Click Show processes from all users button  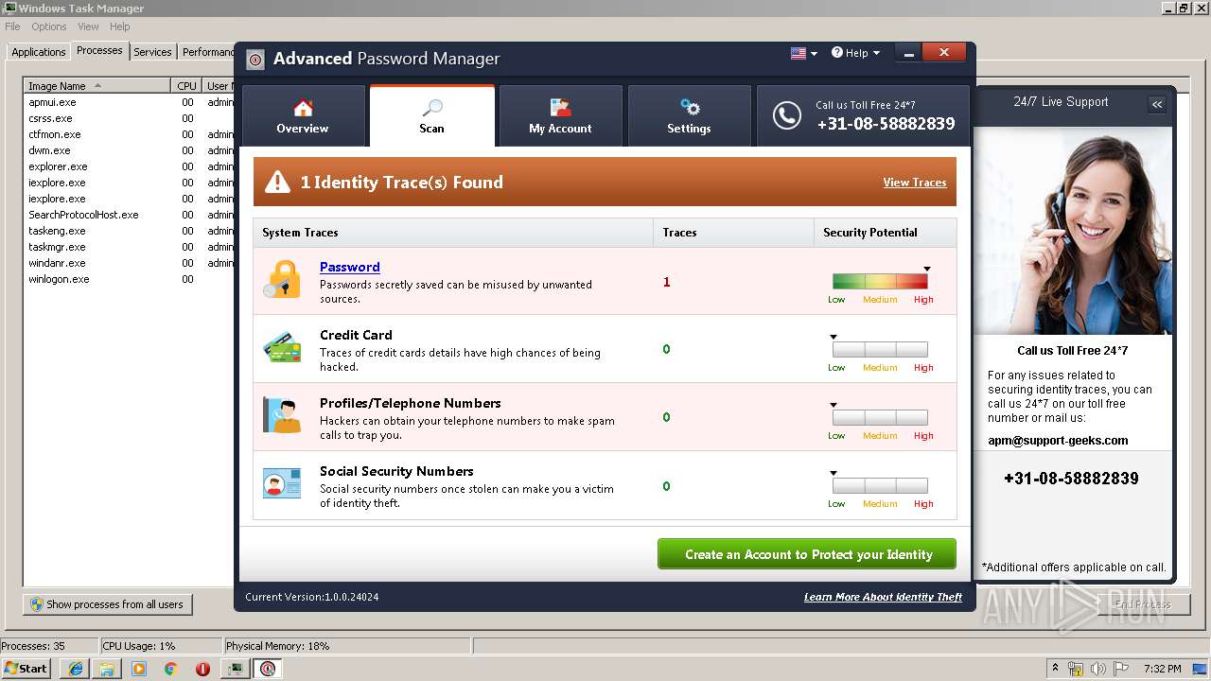108,604
